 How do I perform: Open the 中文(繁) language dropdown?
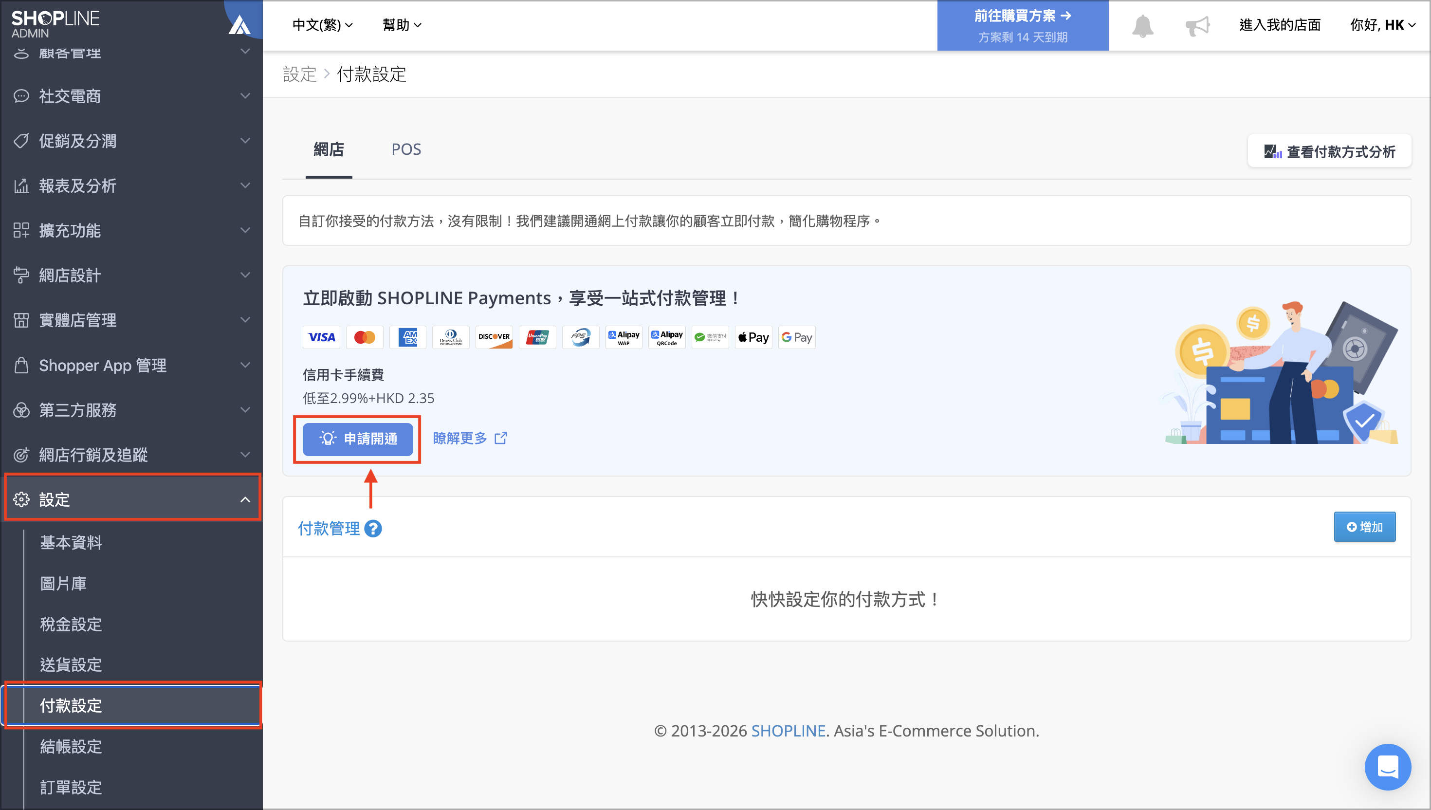322,25
